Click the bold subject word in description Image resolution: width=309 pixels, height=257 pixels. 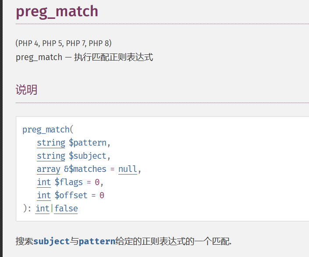[51, 241]
